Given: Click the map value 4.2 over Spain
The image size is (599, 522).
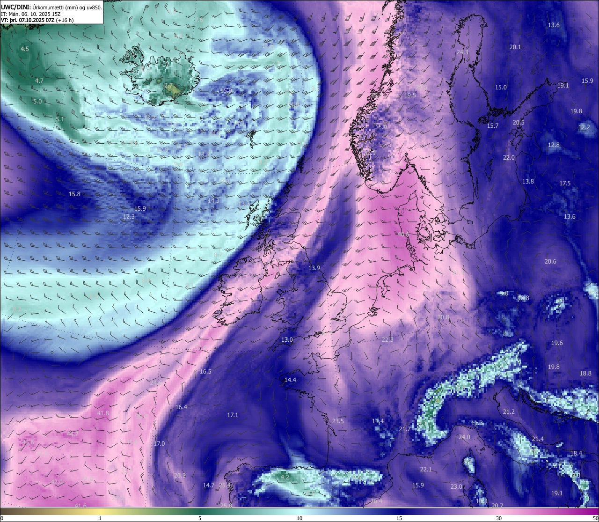Looking at the screenshot, I should (285, 477).
